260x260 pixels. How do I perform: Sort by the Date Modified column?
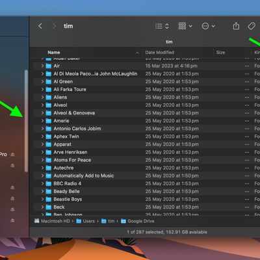pyautogui.click(x=160, y=53)
